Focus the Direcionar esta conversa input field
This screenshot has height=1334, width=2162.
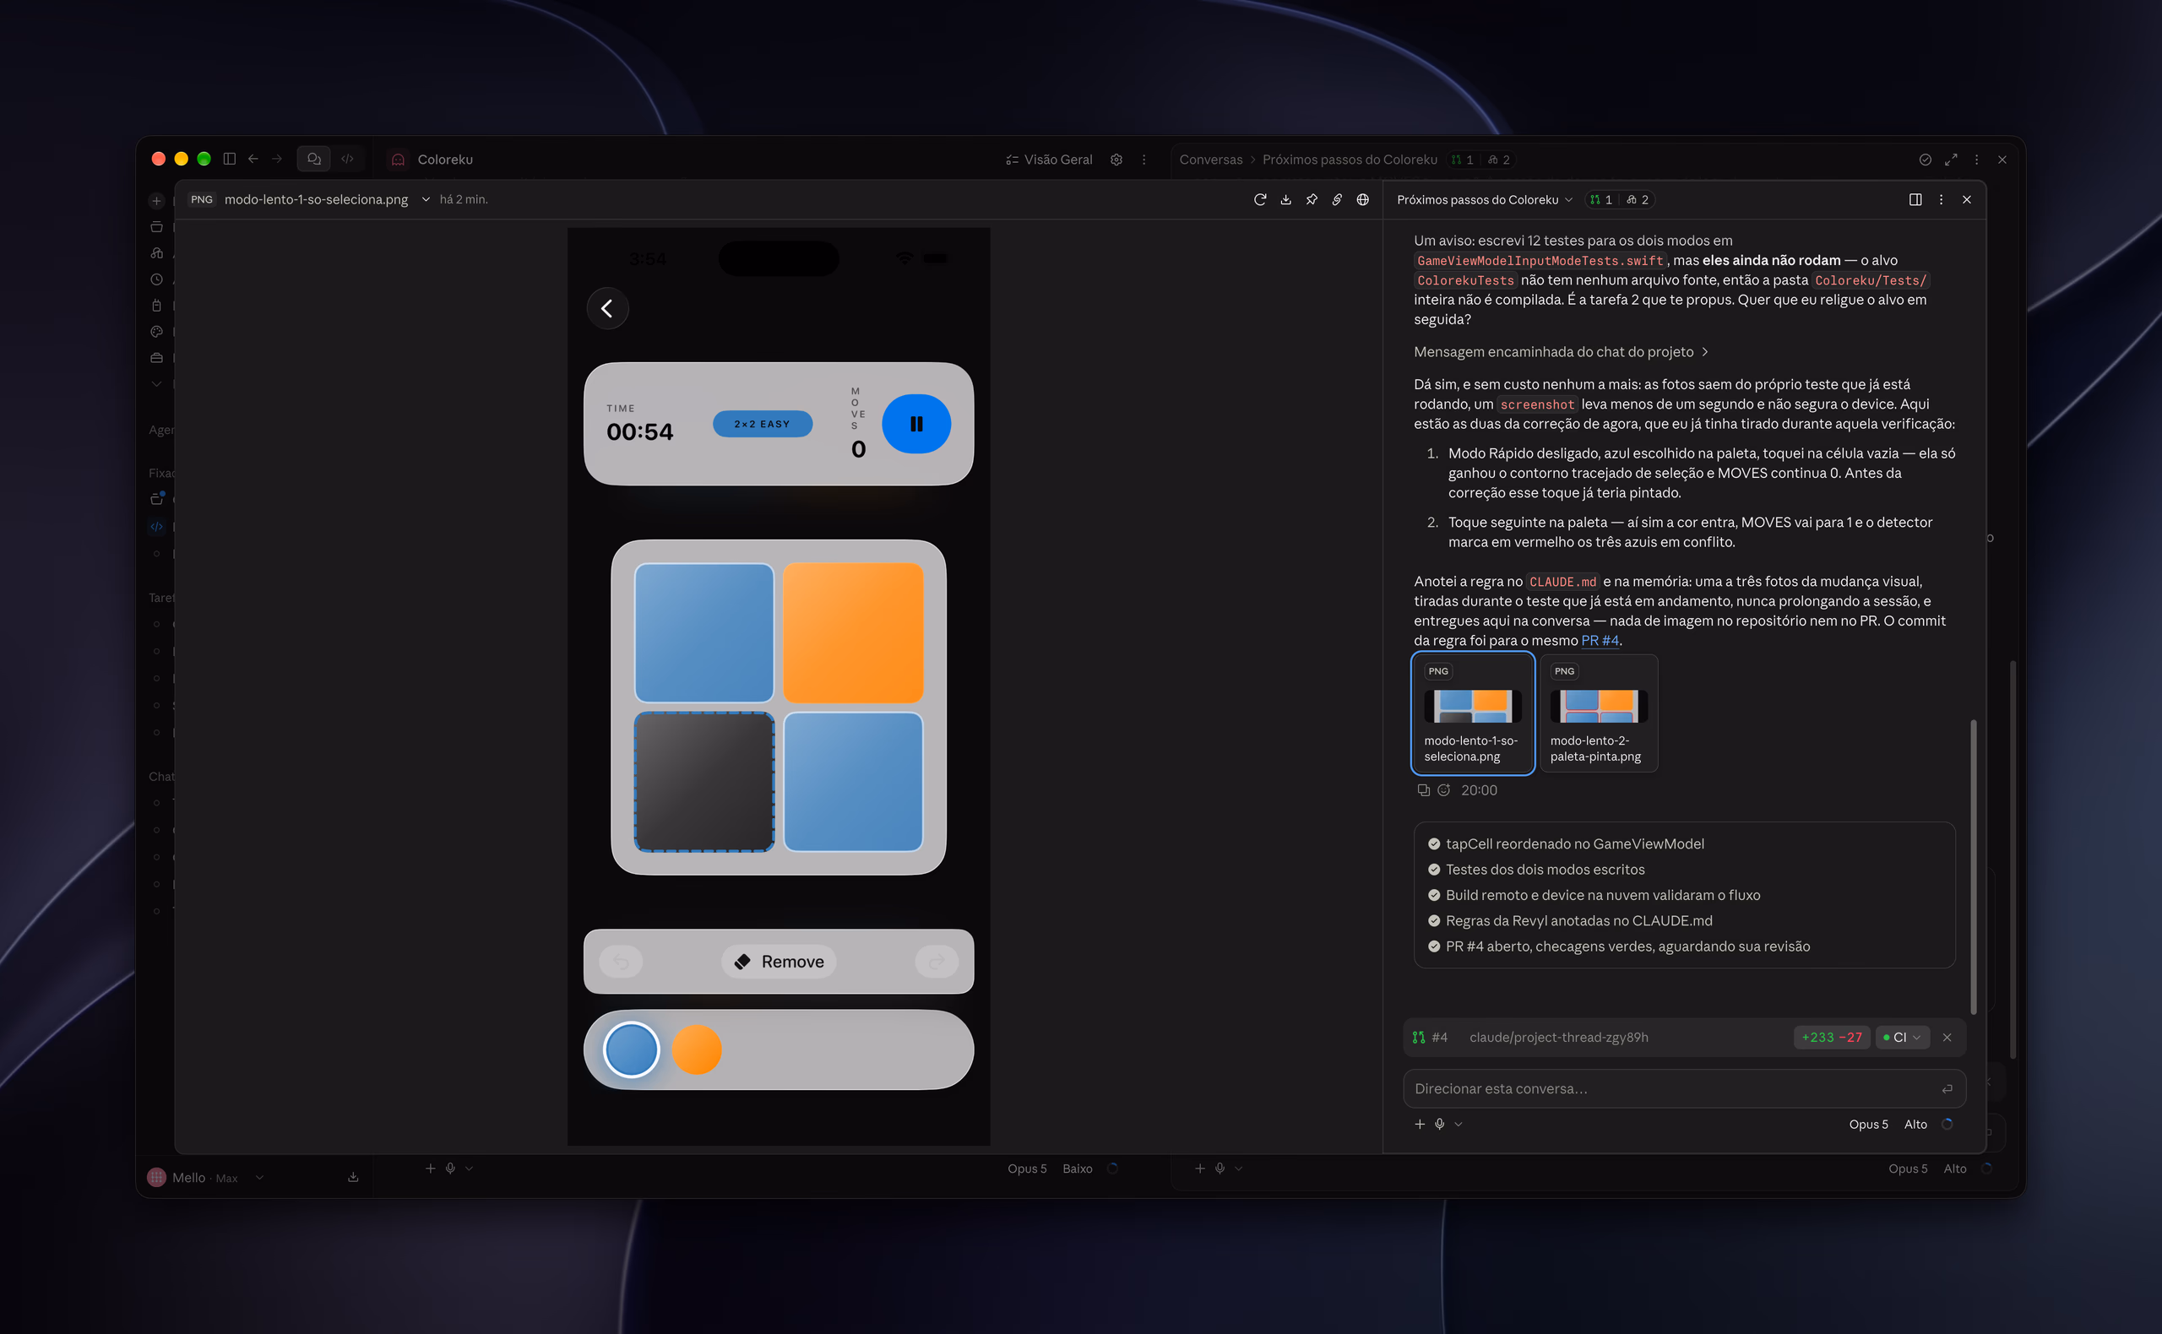coord(1684,1088)
